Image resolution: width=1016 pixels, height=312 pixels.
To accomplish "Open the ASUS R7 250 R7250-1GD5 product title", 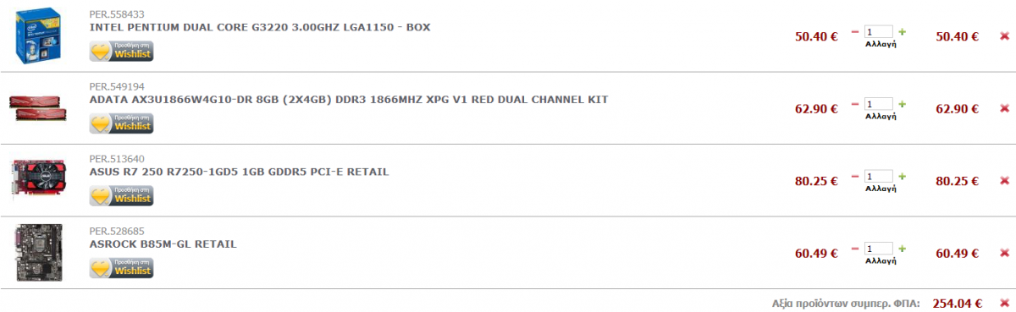I will pos(239,172).
